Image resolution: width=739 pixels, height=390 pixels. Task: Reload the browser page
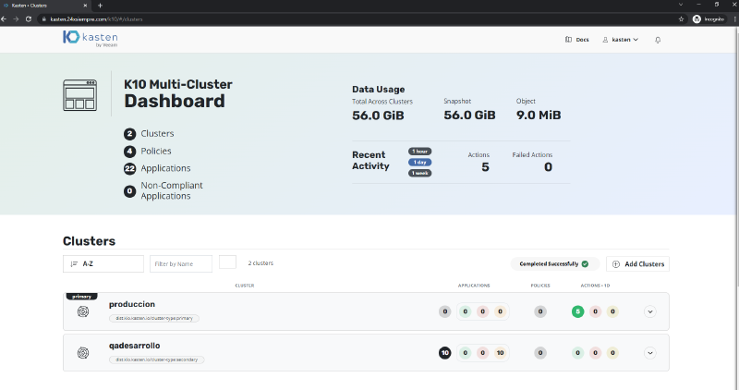pyautogui.click(x=29, y=18)
